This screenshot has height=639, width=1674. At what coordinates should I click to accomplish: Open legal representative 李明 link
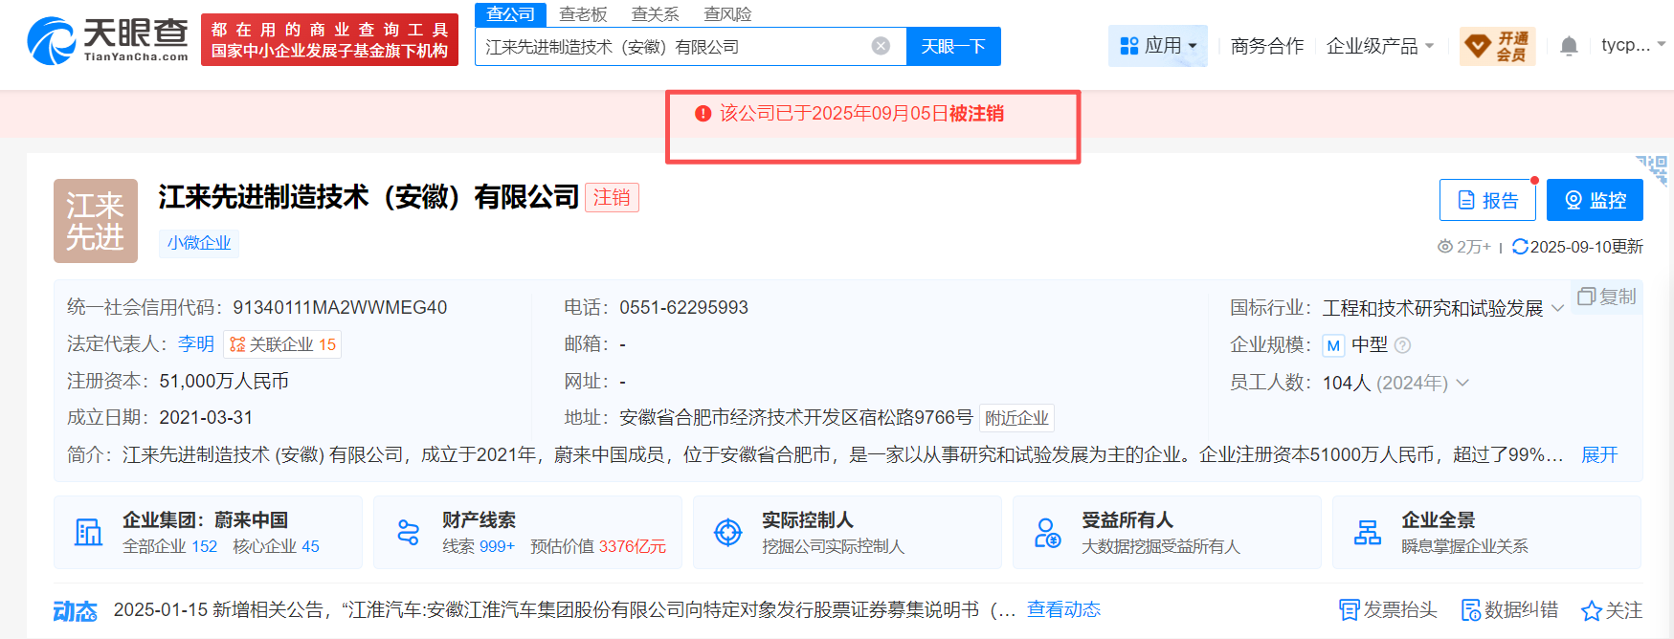[196, 343]
